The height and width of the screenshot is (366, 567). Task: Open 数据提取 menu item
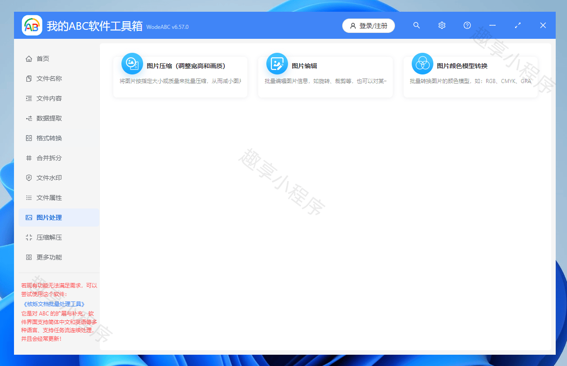coord(59,118)
